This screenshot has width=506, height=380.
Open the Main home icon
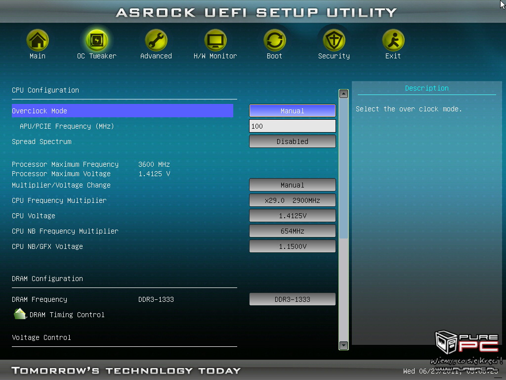38,40
